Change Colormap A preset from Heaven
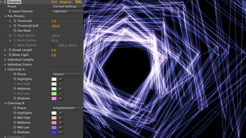 [x=67, y=74]
